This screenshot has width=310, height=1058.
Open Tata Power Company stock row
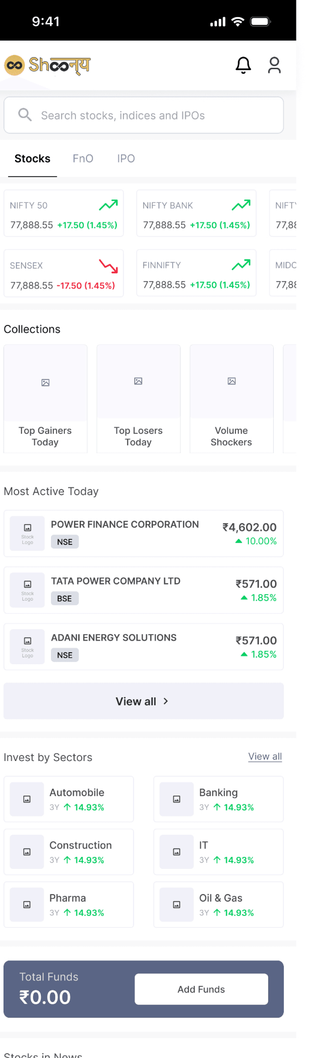point(143,589)
